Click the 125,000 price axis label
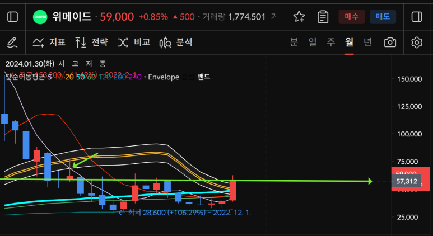 409,106
